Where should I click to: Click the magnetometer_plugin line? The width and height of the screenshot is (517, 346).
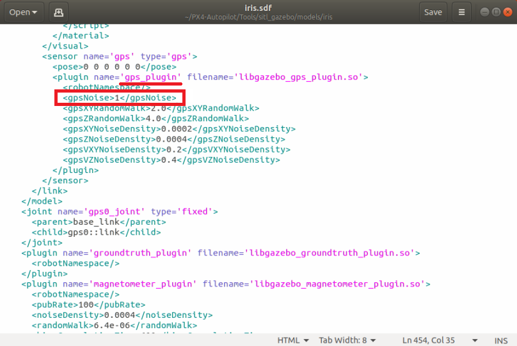coord(226,284)
